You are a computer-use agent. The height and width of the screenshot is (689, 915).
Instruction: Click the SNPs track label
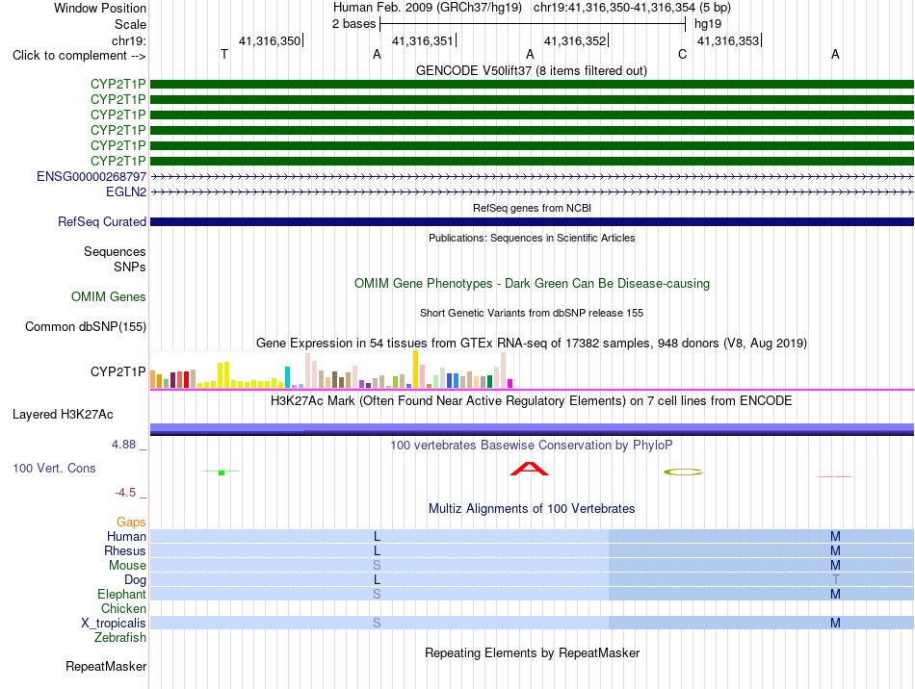pyautogui.click(x=130, y=267)
